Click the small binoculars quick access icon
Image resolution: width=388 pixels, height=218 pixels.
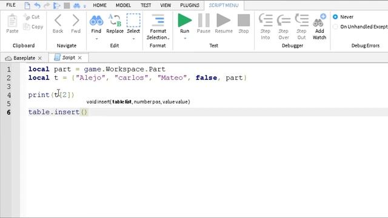click(x=77, y=5)
